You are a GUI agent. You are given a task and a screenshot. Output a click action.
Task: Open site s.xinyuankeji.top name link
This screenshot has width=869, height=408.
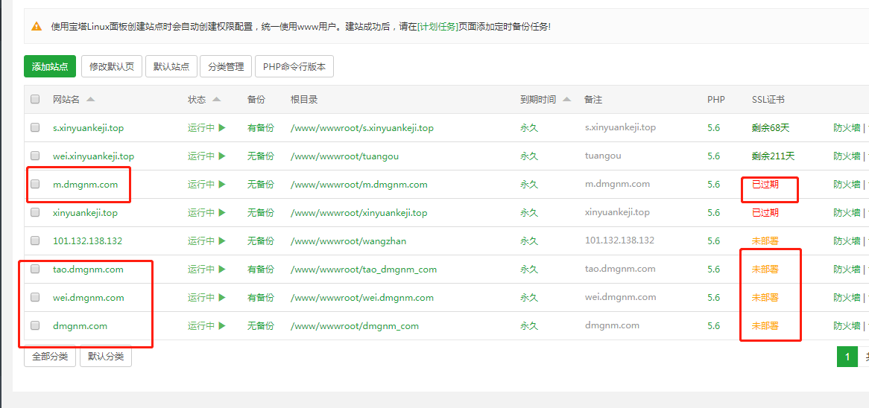point(88,128)
